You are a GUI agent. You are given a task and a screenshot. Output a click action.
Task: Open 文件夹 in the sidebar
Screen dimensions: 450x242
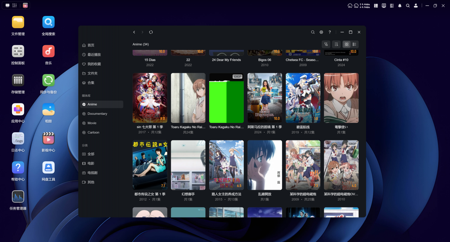(102, 73)
